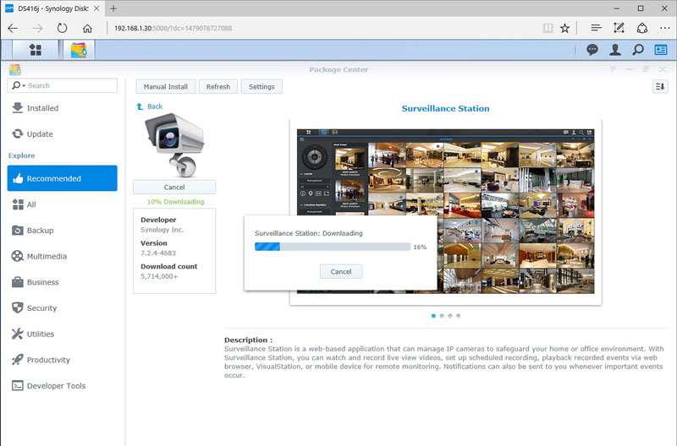Go to browser home page
This screenshot has width=677, height=446.
87,29
